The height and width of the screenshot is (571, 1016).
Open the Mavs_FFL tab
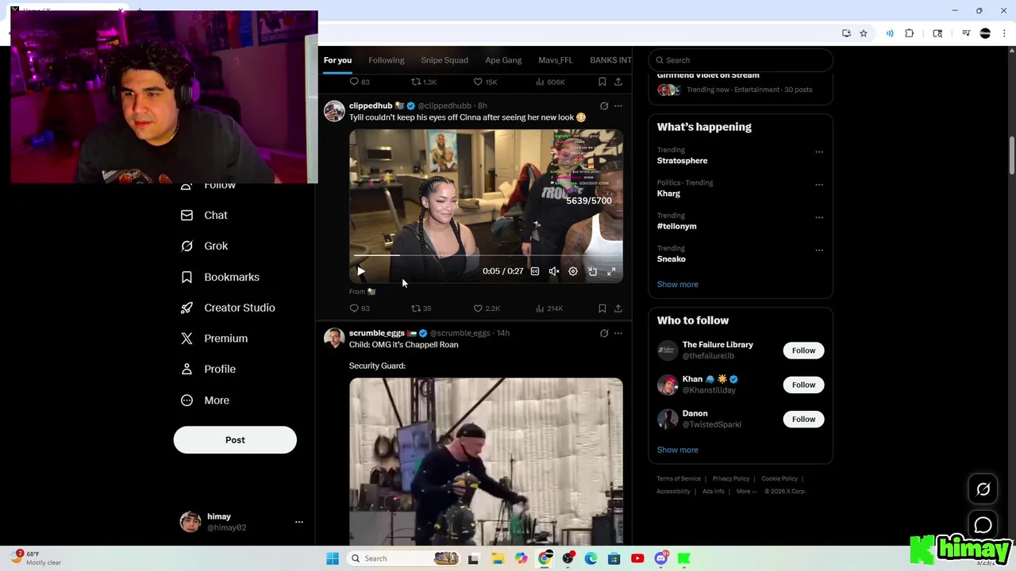pos(556,60)
